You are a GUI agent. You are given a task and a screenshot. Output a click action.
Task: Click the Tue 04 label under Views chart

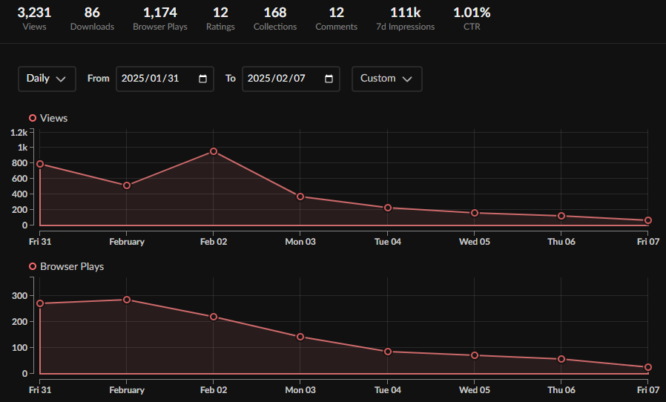tap(387, 242)
